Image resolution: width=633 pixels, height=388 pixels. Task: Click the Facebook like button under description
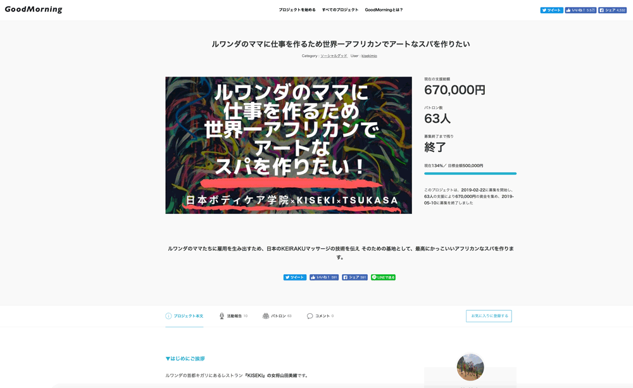tap(324, 277)
